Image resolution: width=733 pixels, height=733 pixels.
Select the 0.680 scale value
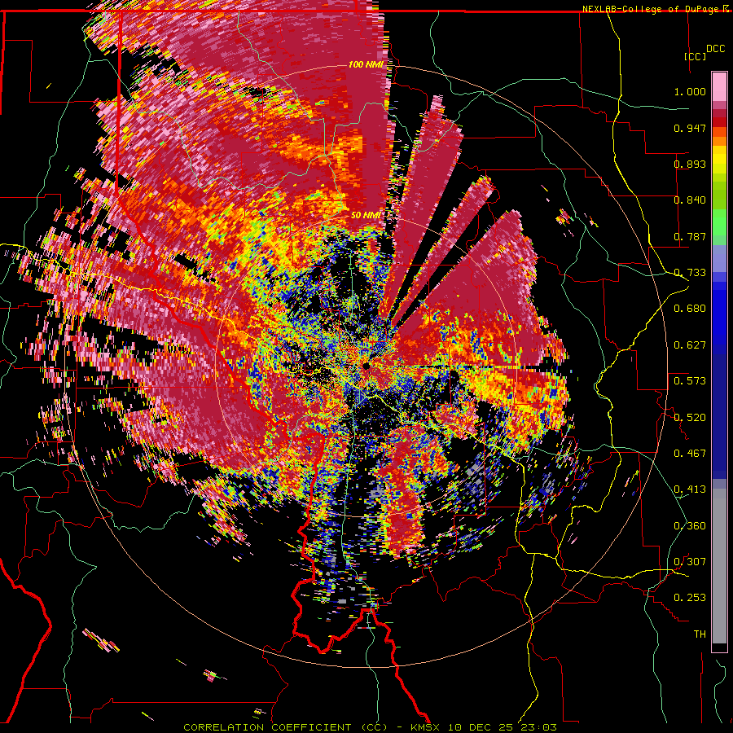(690, 309)
